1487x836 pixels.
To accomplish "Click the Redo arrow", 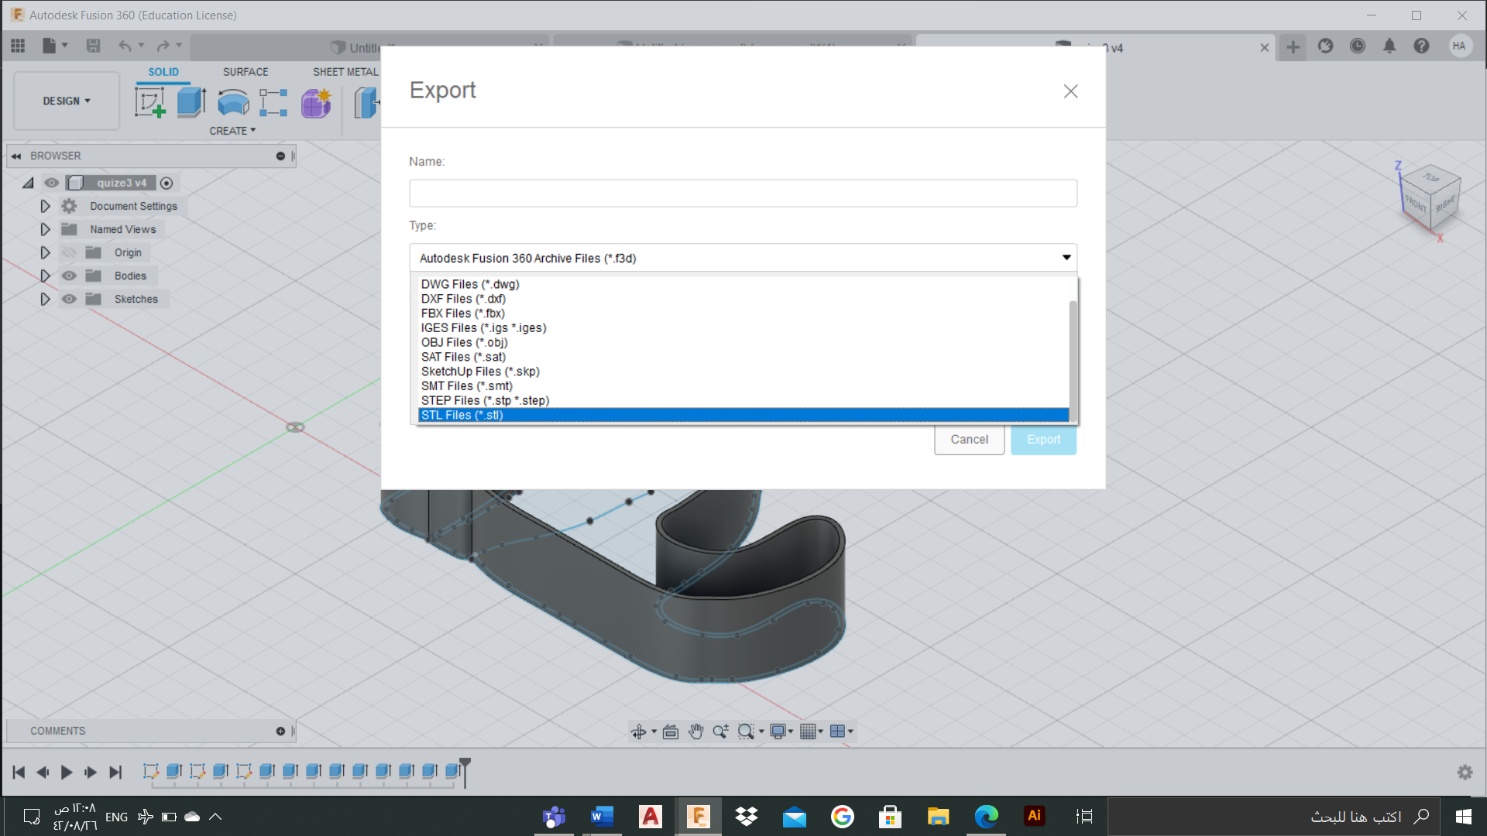I will [163, 46].
